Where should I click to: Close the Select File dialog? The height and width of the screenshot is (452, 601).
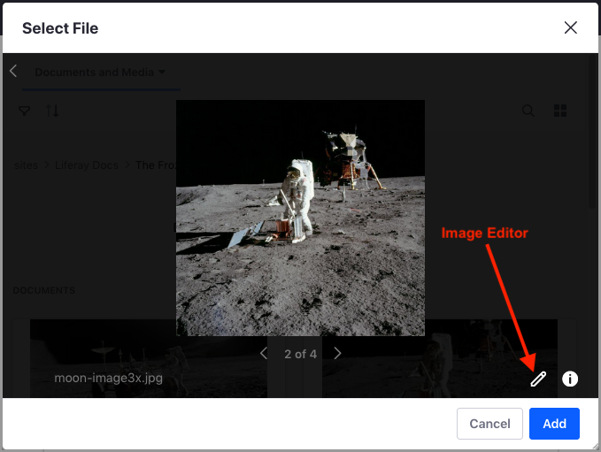(570, 27)
